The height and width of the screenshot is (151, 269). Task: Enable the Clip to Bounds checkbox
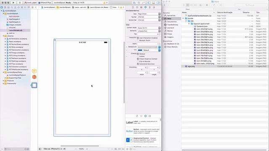(x=138, y=61)
